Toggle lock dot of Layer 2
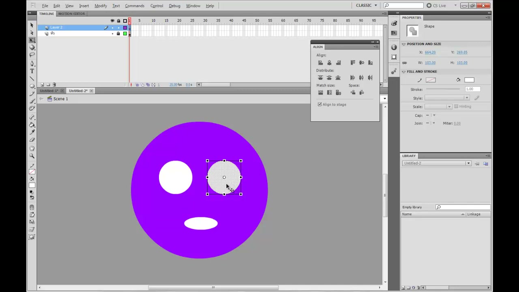 118,28
